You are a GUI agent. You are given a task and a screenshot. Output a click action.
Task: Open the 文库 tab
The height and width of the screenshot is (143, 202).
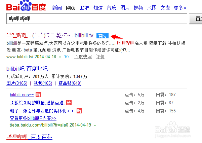(165, 8)
